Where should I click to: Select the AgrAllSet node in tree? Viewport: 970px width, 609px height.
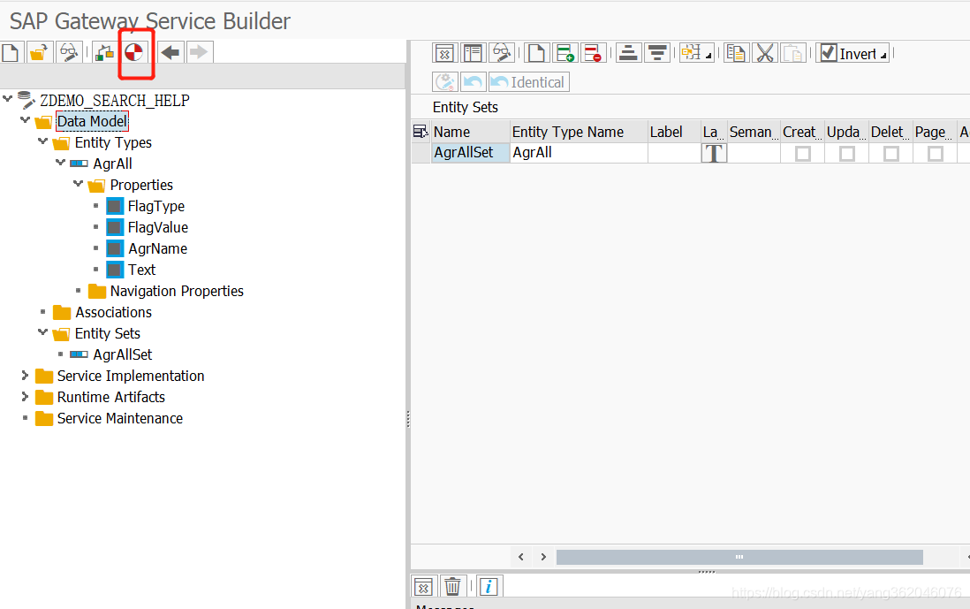pyautogui.click(x=123, y=354)
